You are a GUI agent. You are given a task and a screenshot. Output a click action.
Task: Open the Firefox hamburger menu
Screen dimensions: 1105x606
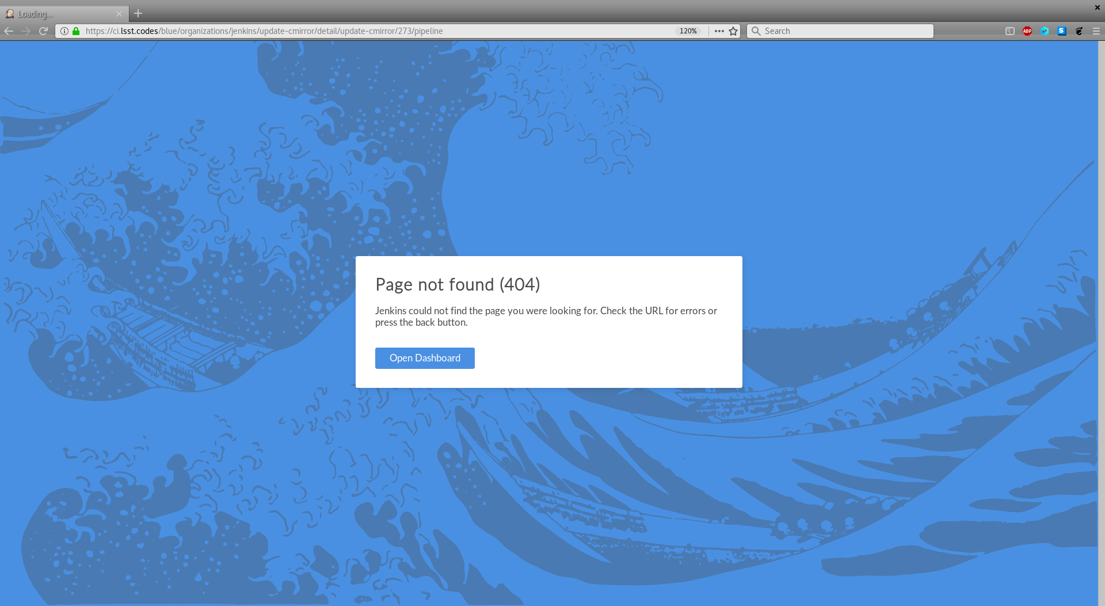point(1096,31)
